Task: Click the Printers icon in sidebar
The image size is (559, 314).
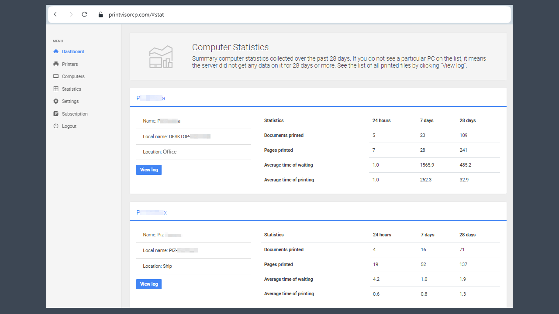Action: click(56, 64)
